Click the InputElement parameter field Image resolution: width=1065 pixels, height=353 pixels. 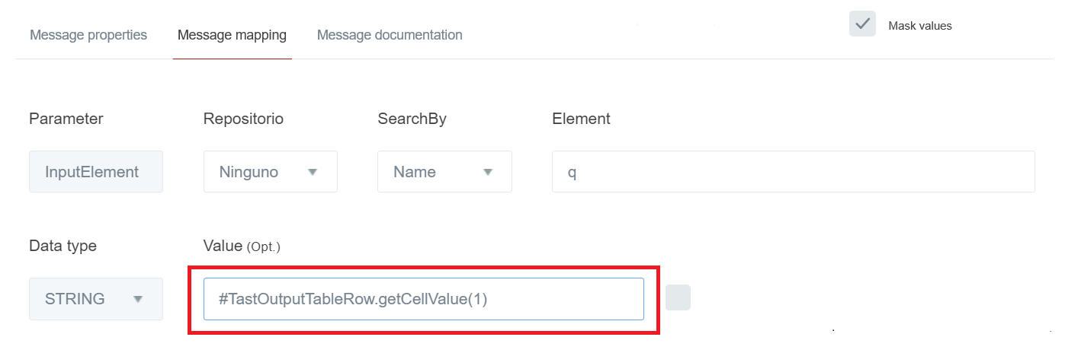pyautogui.click(x=96, y=172)
